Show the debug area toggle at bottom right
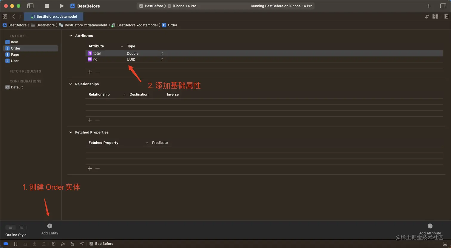The image size is (451, 248). [445, 244]
